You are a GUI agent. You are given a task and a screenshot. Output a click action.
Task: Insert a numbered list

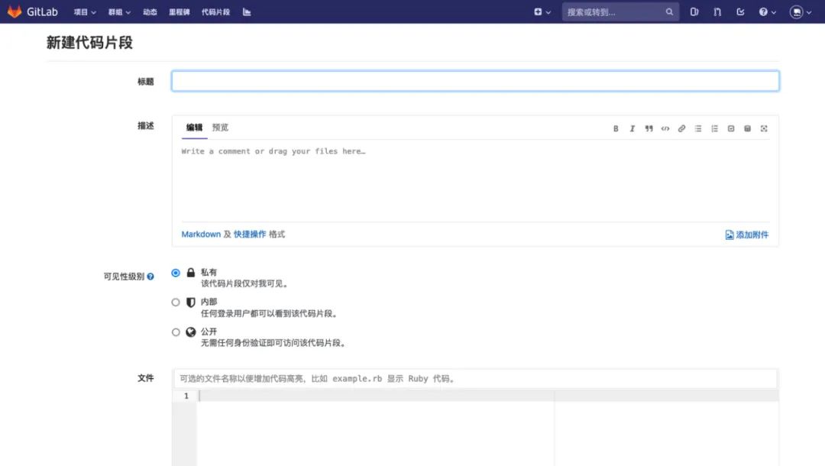(x=714, y=129)
